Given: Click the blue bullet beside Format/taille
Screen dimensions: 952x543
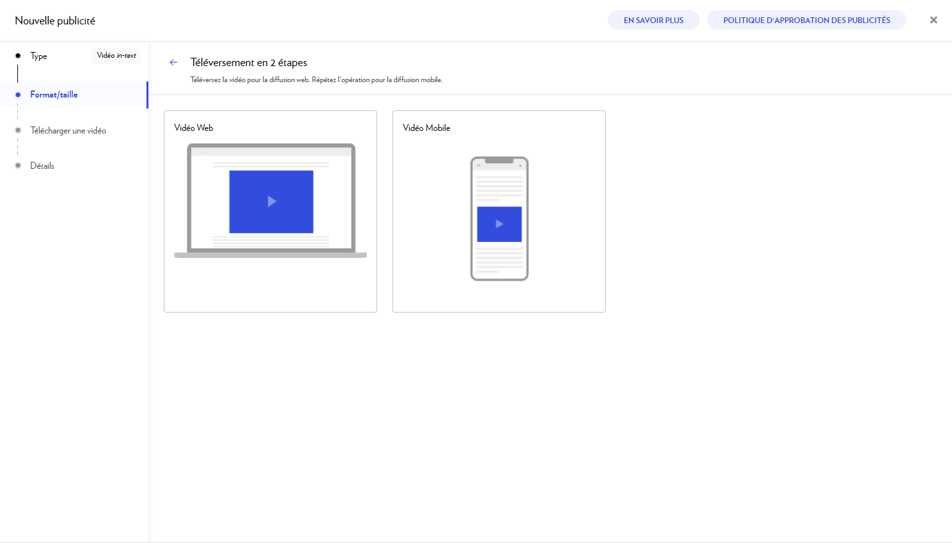Looking at the screenshot, I should click(18, 95).
